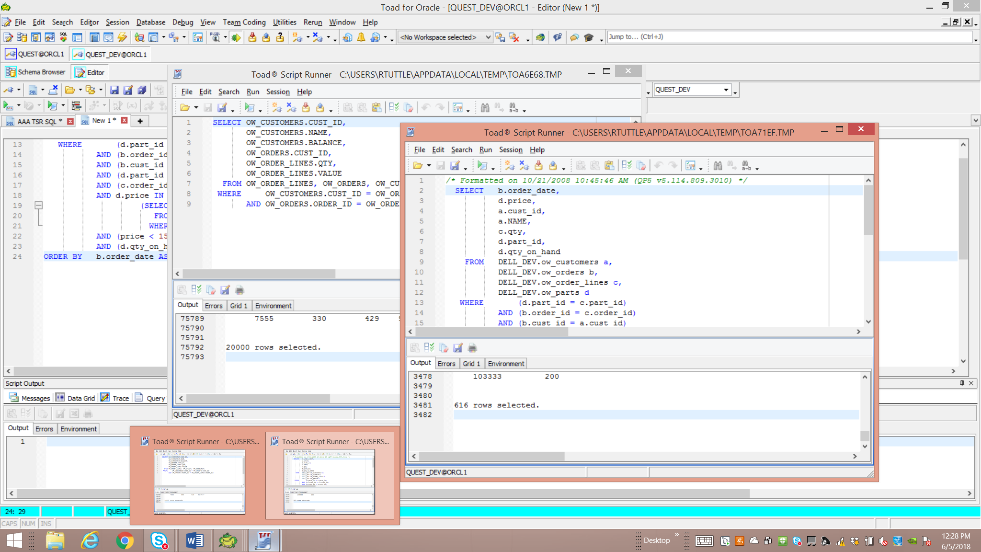Click Messages tab in Script Output panel

[x=30, y=398]
